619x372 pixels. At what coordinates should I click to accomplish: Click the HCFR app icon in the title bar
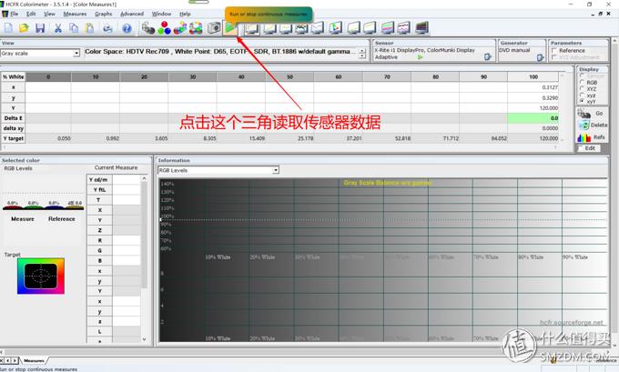point(3,4)
